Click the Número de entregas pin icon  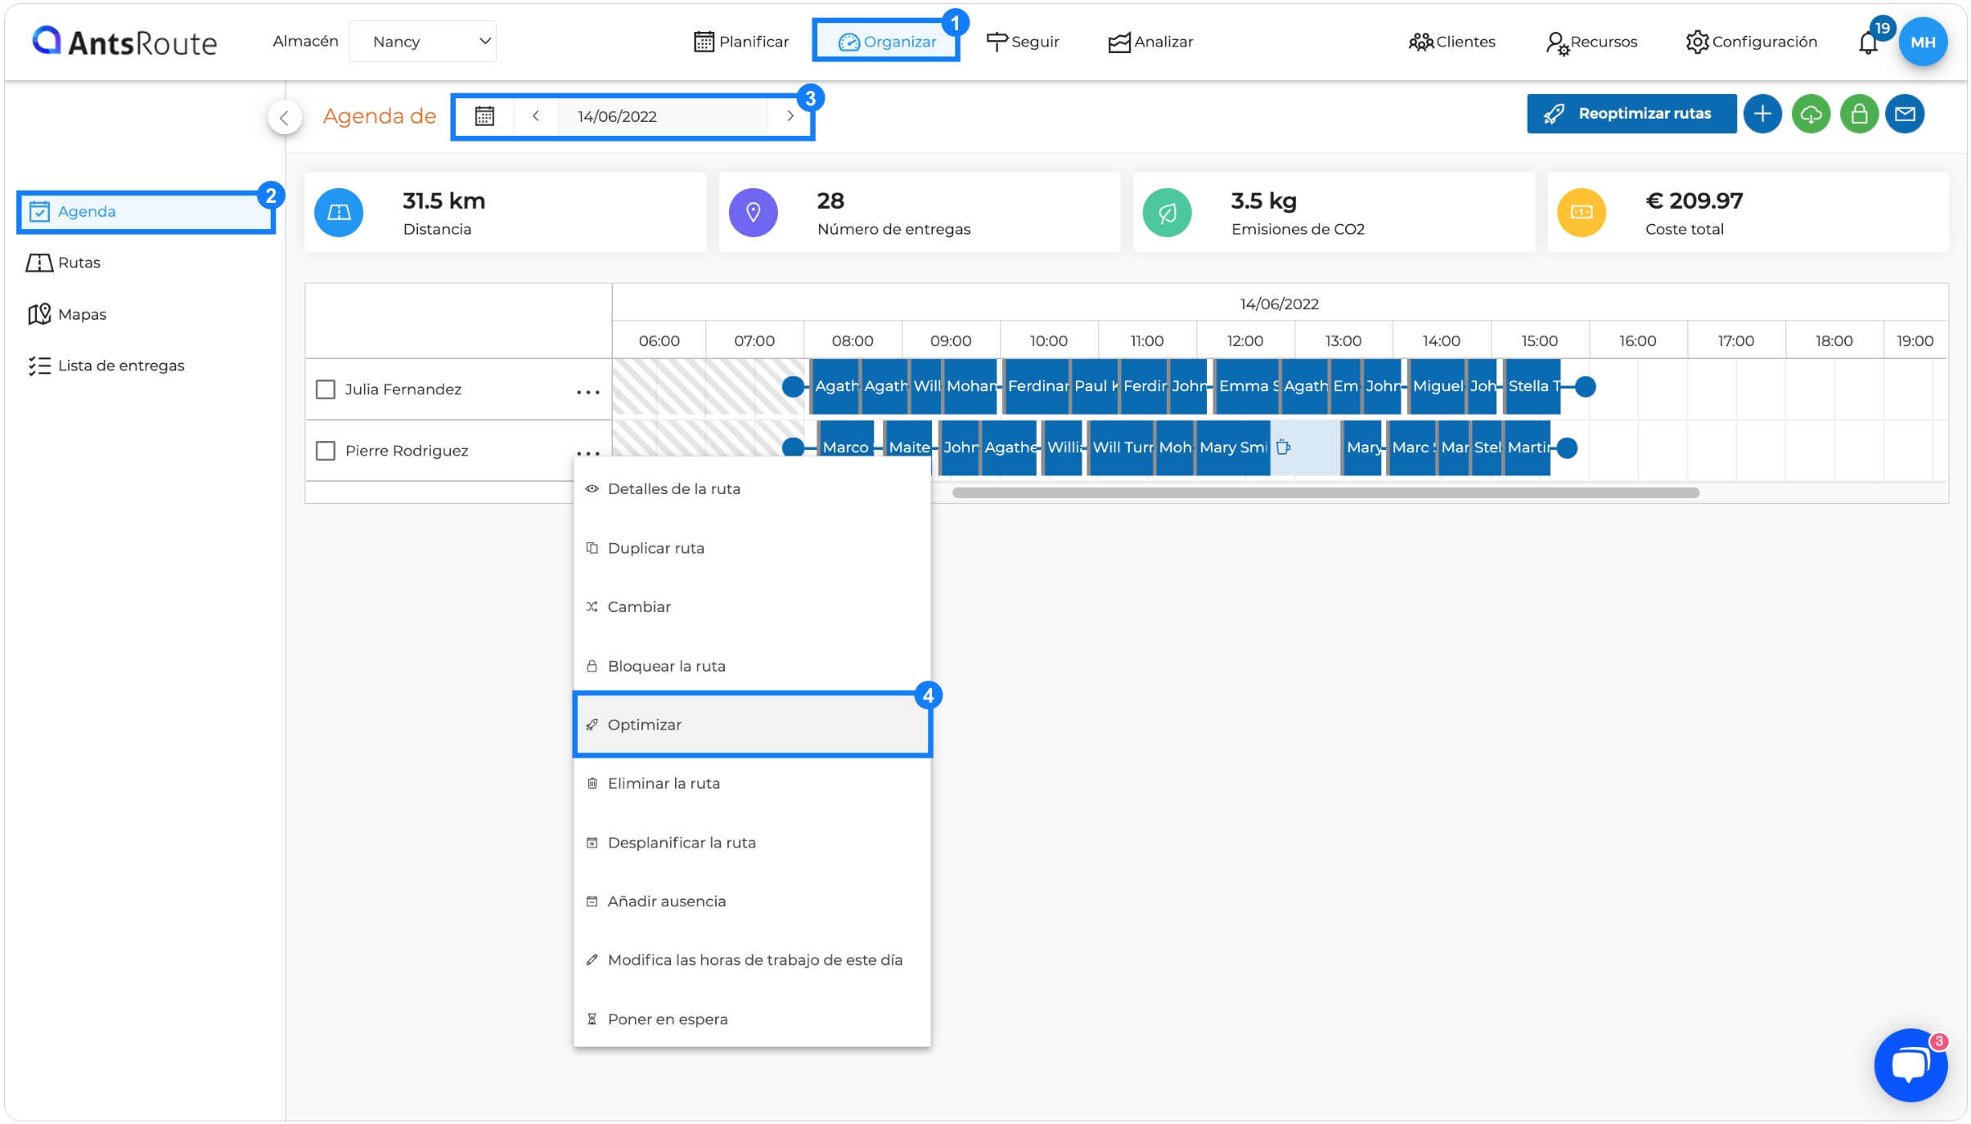click(x=753, y=213)
